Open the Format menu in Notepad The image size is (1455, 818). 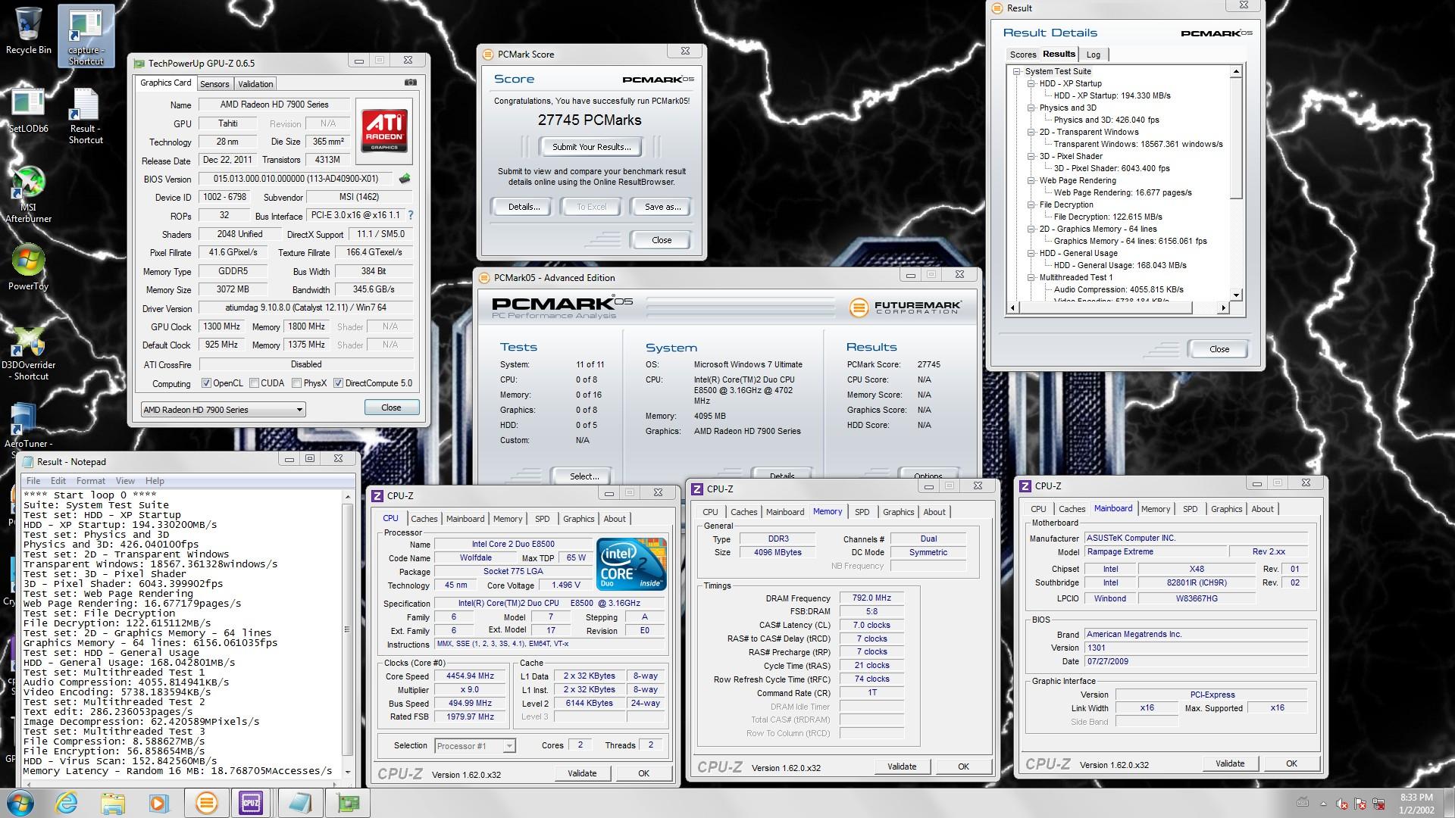[90, 481]
